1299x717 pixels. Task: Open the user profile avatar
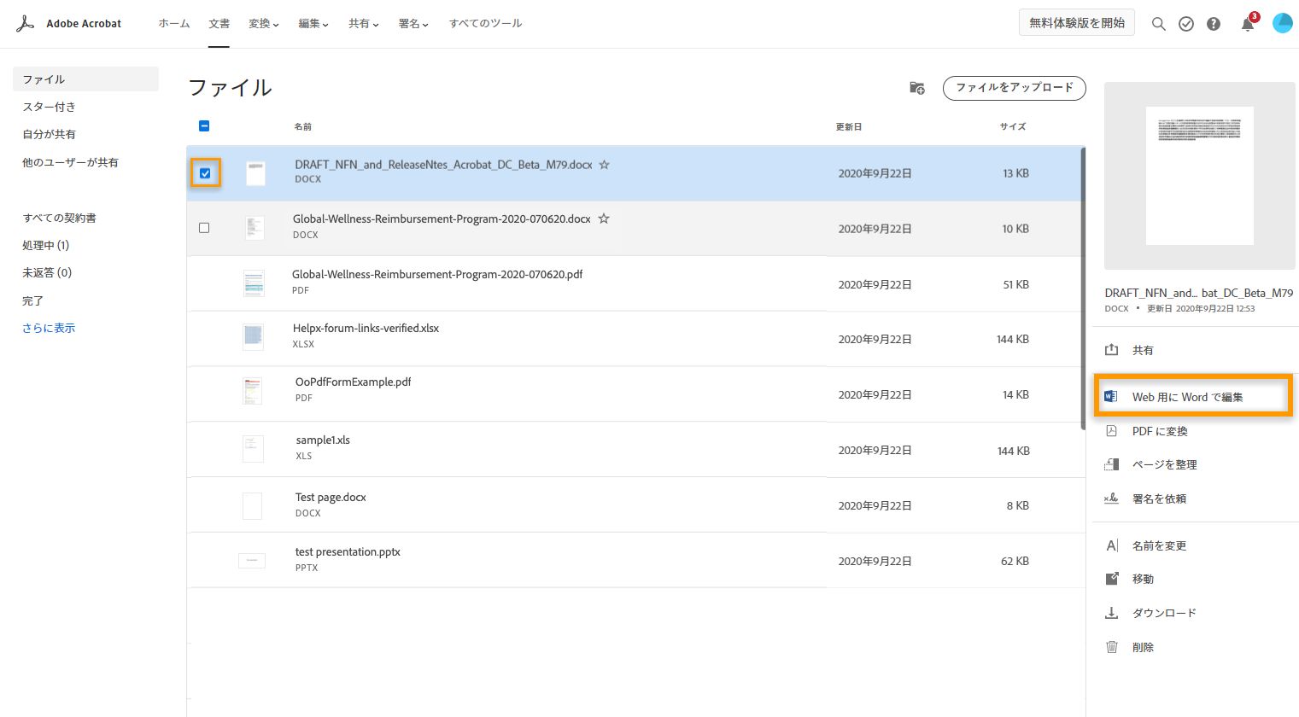(1282, 23)
